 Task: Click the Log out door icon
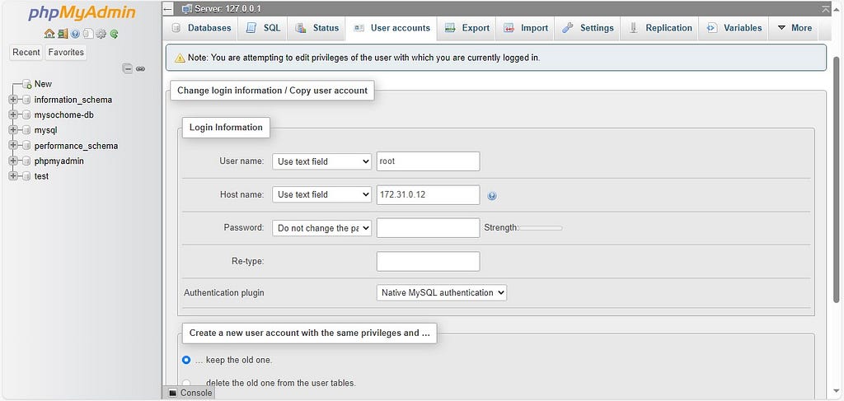coord(63,34)
